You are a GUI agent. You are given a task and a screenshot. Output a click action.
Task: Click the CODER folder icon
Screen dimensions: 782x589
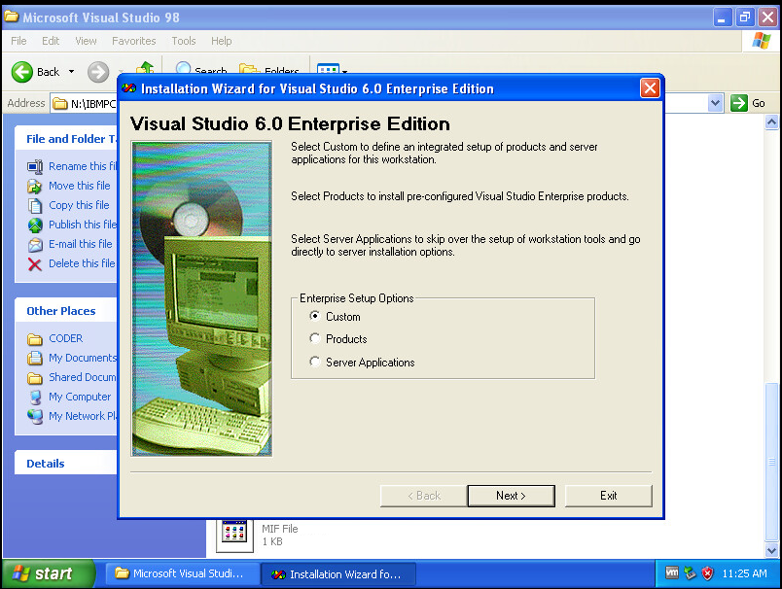[35, 339]
